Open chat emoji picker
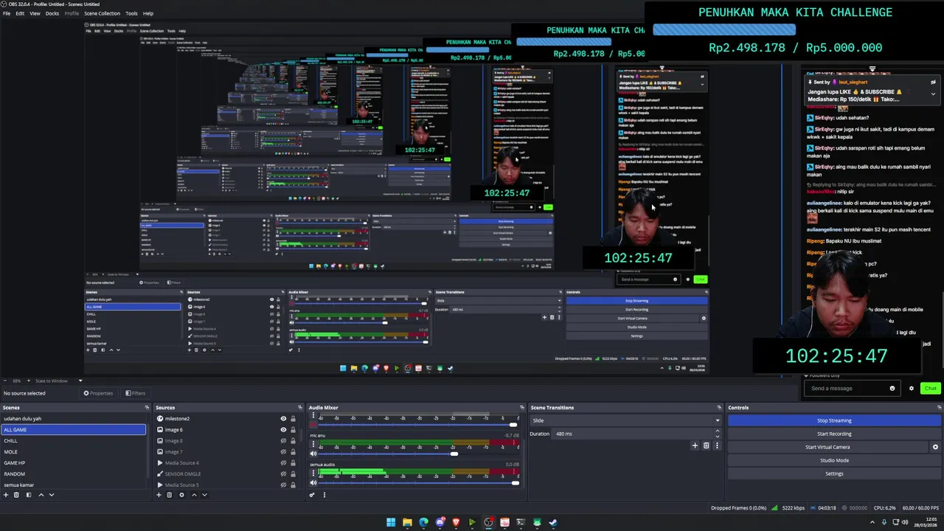This screenshot has height=531, width=944. tap(892, 389)
